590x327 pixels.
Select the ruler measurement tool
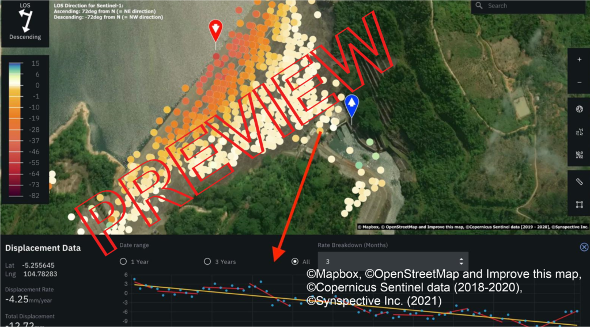(579, 181)
